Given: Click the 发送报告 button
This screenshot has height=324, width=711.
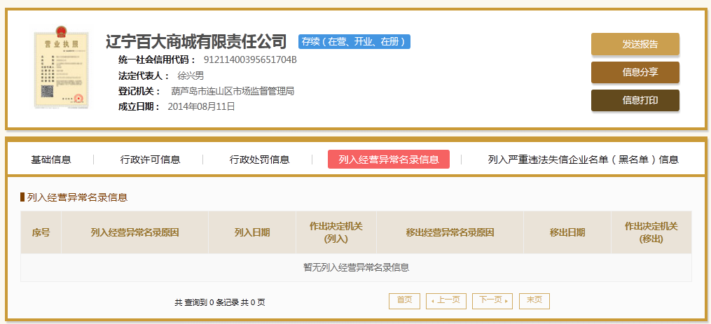Looking at the screenshot, I should pos(635,44).
